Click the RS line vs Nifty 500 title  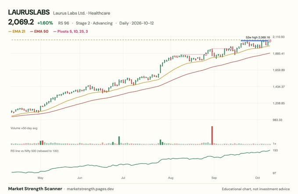coord(34,151)
